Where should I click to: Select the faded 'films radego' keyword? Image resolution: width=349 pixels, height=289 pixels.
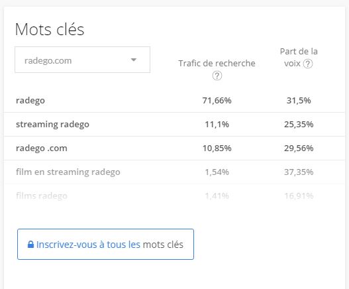pos(42,196)
